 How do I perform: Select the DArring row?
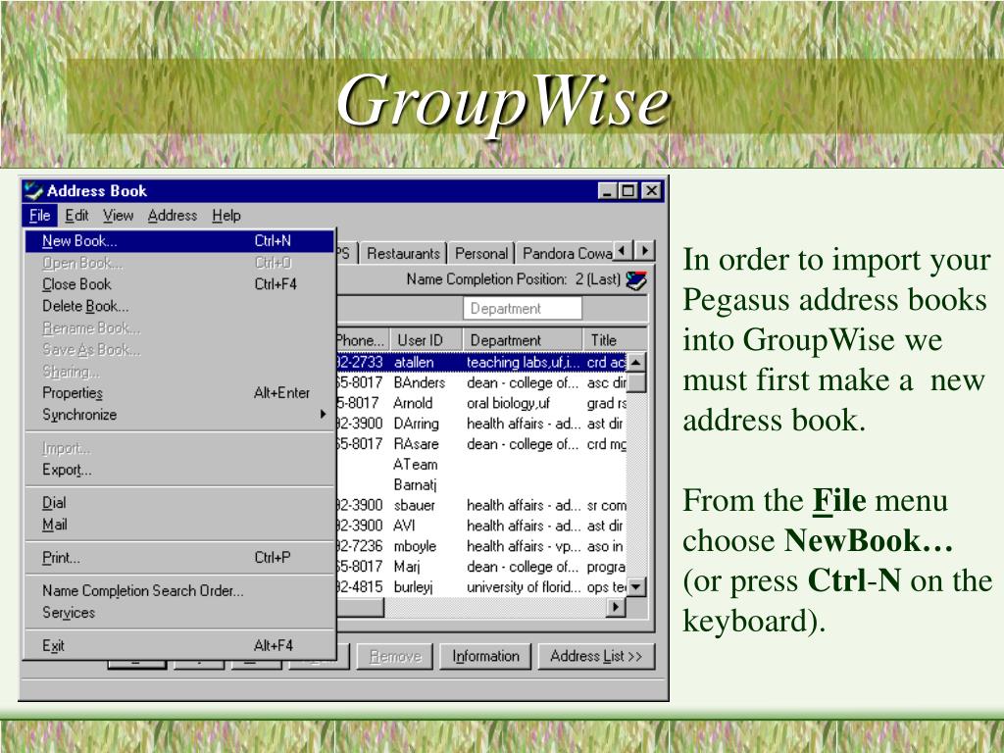480,424
